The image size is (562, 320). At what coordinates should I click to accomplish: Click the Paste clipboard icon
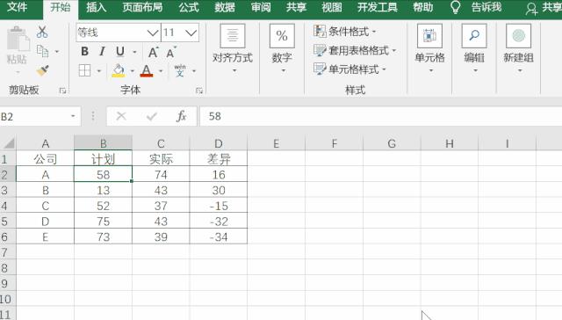(18, 40)
